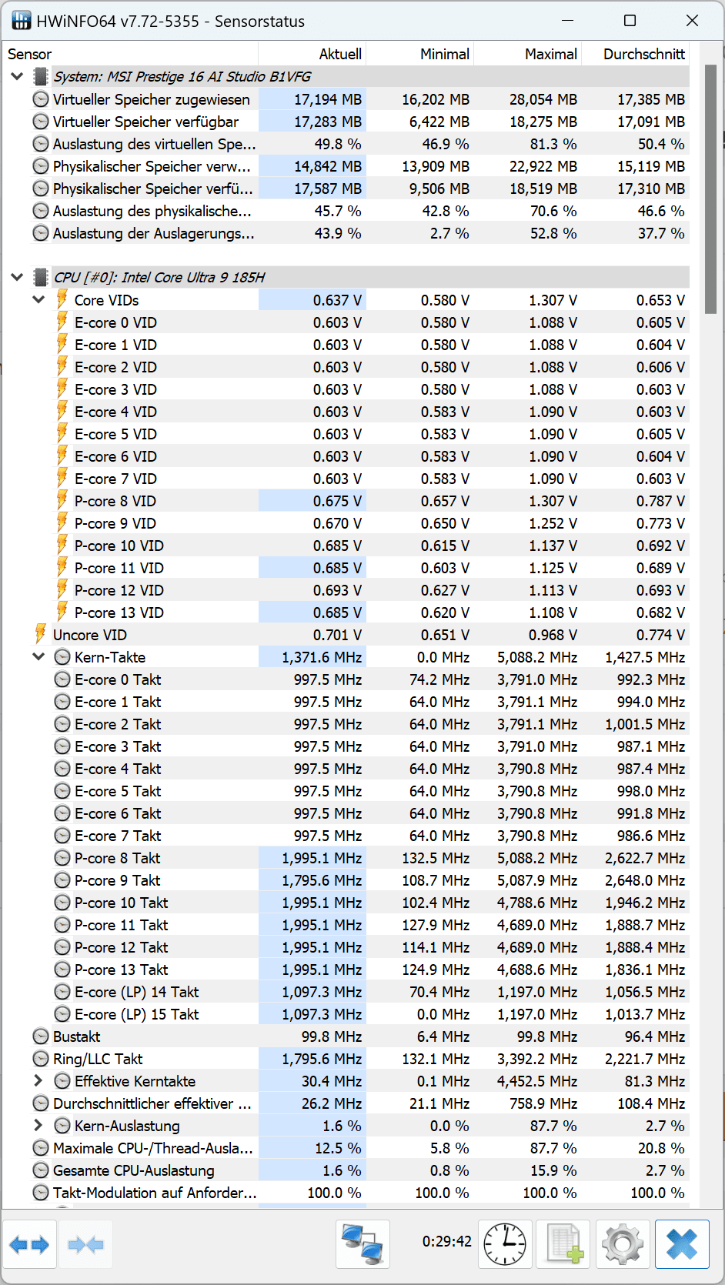Viewport: 725px width, 1285px height.
Task: Open the network remote monitoring icon
Action: tap(362, 1244)
